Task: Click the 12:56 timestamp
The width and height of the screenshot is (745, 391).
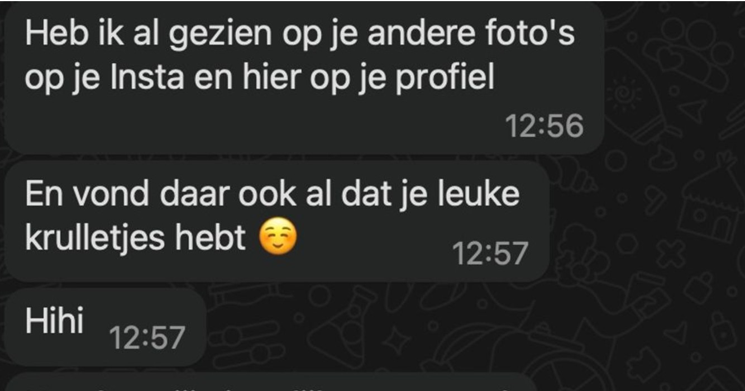Action: (544, 126)
